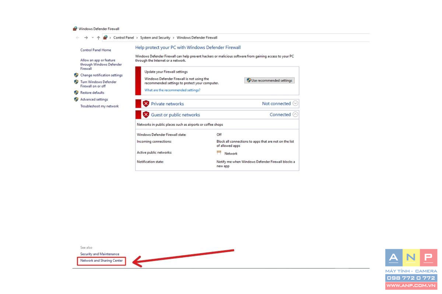Expand the Private networks section chevron
442x294 pixels.
(295, 104)
